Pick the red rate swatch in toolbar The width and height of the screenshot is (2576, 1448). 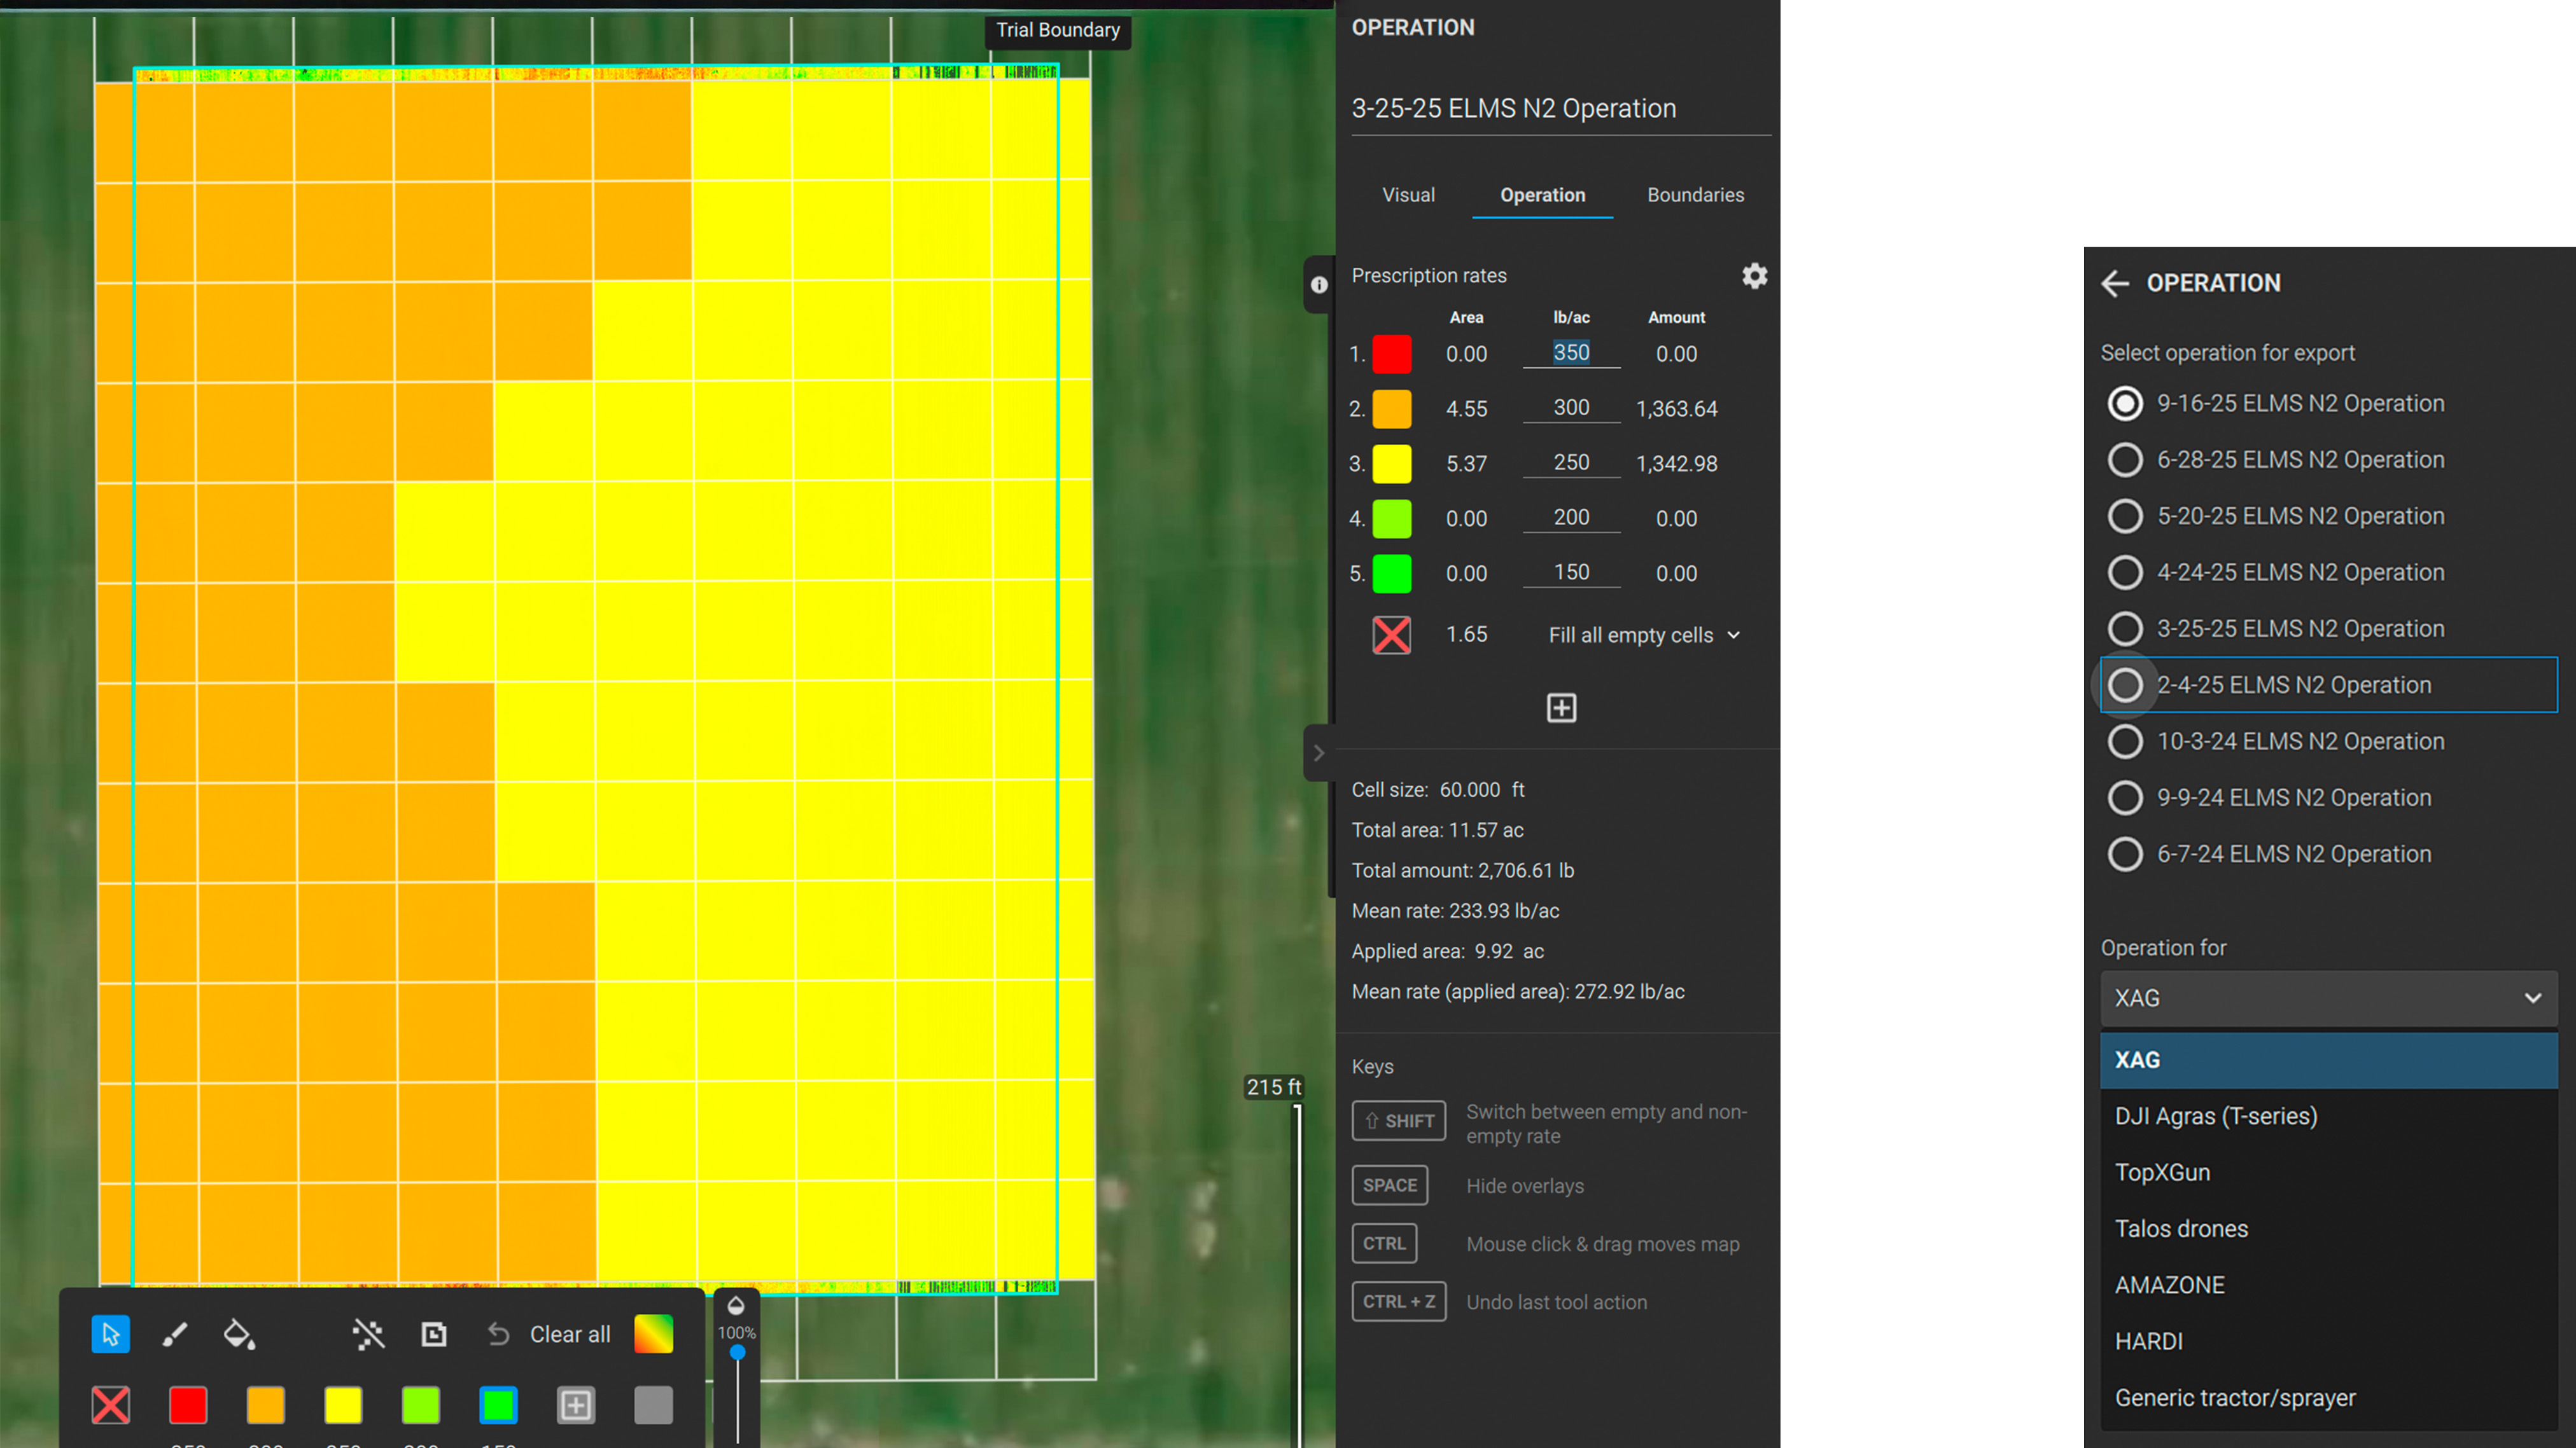pyautogui.click(x=188, y=1405)
